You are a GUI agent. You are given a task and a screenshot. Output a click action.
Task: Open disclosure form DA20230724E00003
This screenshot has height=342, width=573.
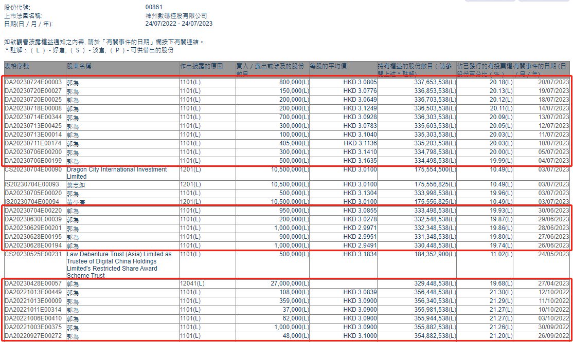(x=32, y=83)
